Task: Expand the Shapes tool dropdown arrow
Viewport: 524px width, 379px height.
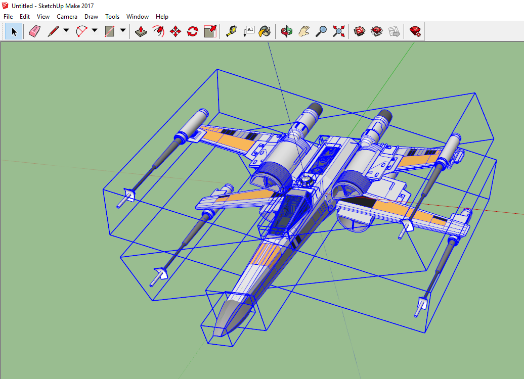Action: pos(122,30)
